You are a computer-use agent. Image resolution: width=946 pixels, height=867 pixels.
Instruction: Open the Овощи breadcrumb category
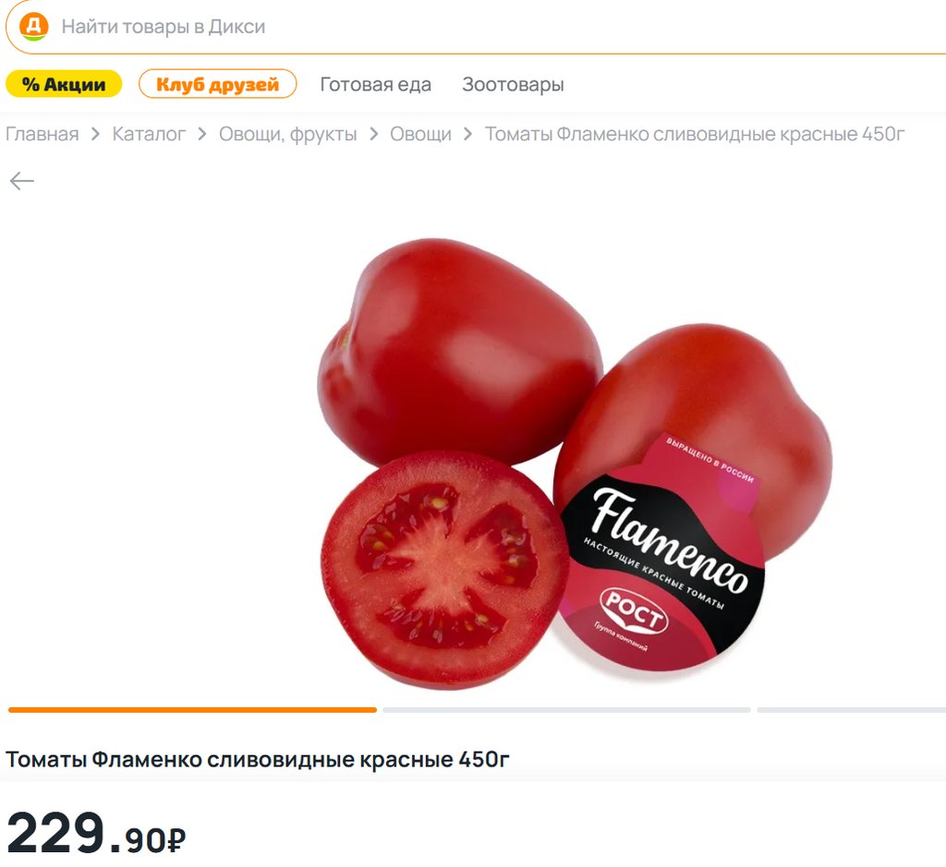(420, 134)
